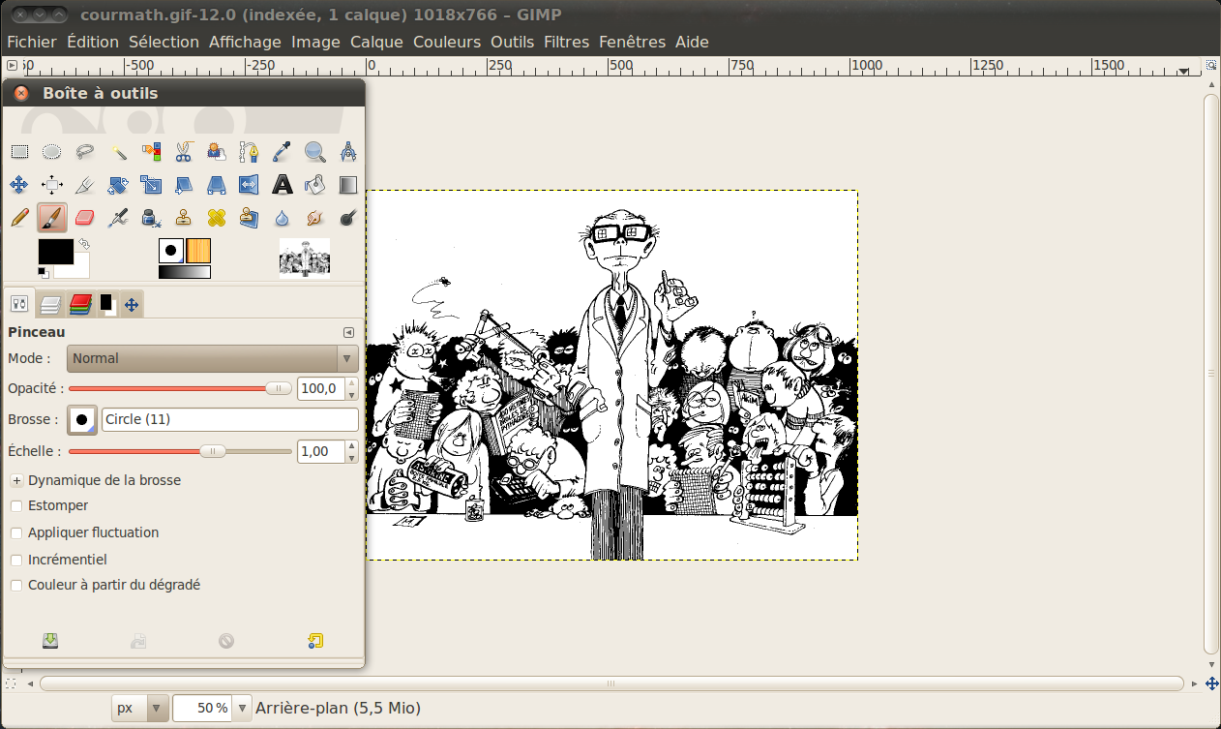
Task: Open the Mode dropdown showing Normal
Action: [212, 358]
